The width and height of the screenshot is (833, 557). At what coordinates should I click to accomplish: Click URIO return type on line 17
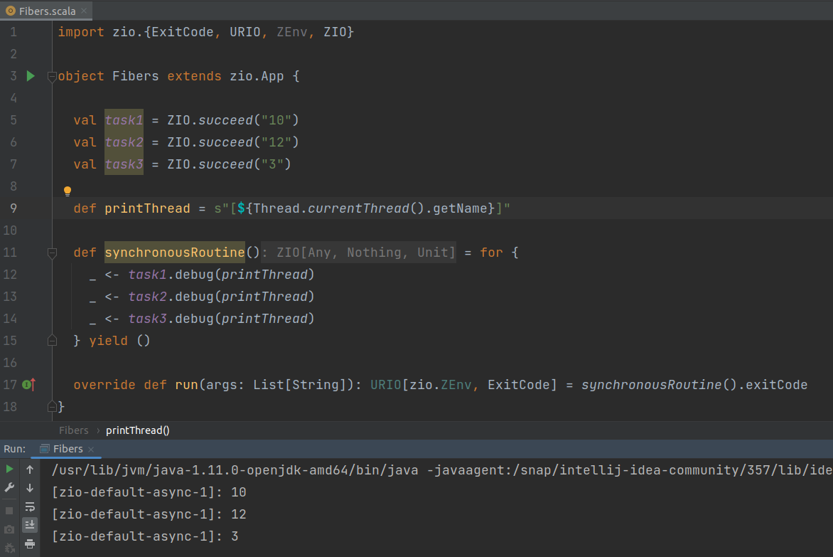point(386,385)
